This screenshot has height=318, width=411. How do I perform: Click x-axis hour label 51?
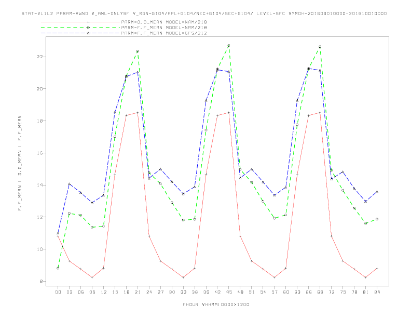point(252,292)
